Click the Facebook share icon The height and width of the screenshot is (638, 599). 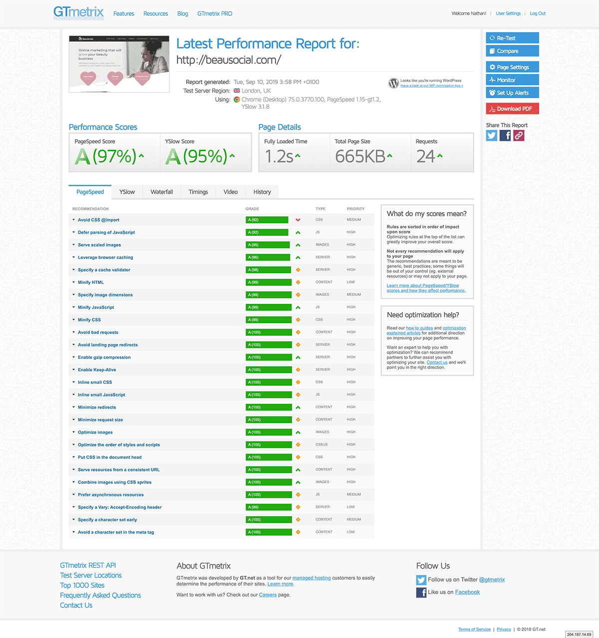click(505, 135)
